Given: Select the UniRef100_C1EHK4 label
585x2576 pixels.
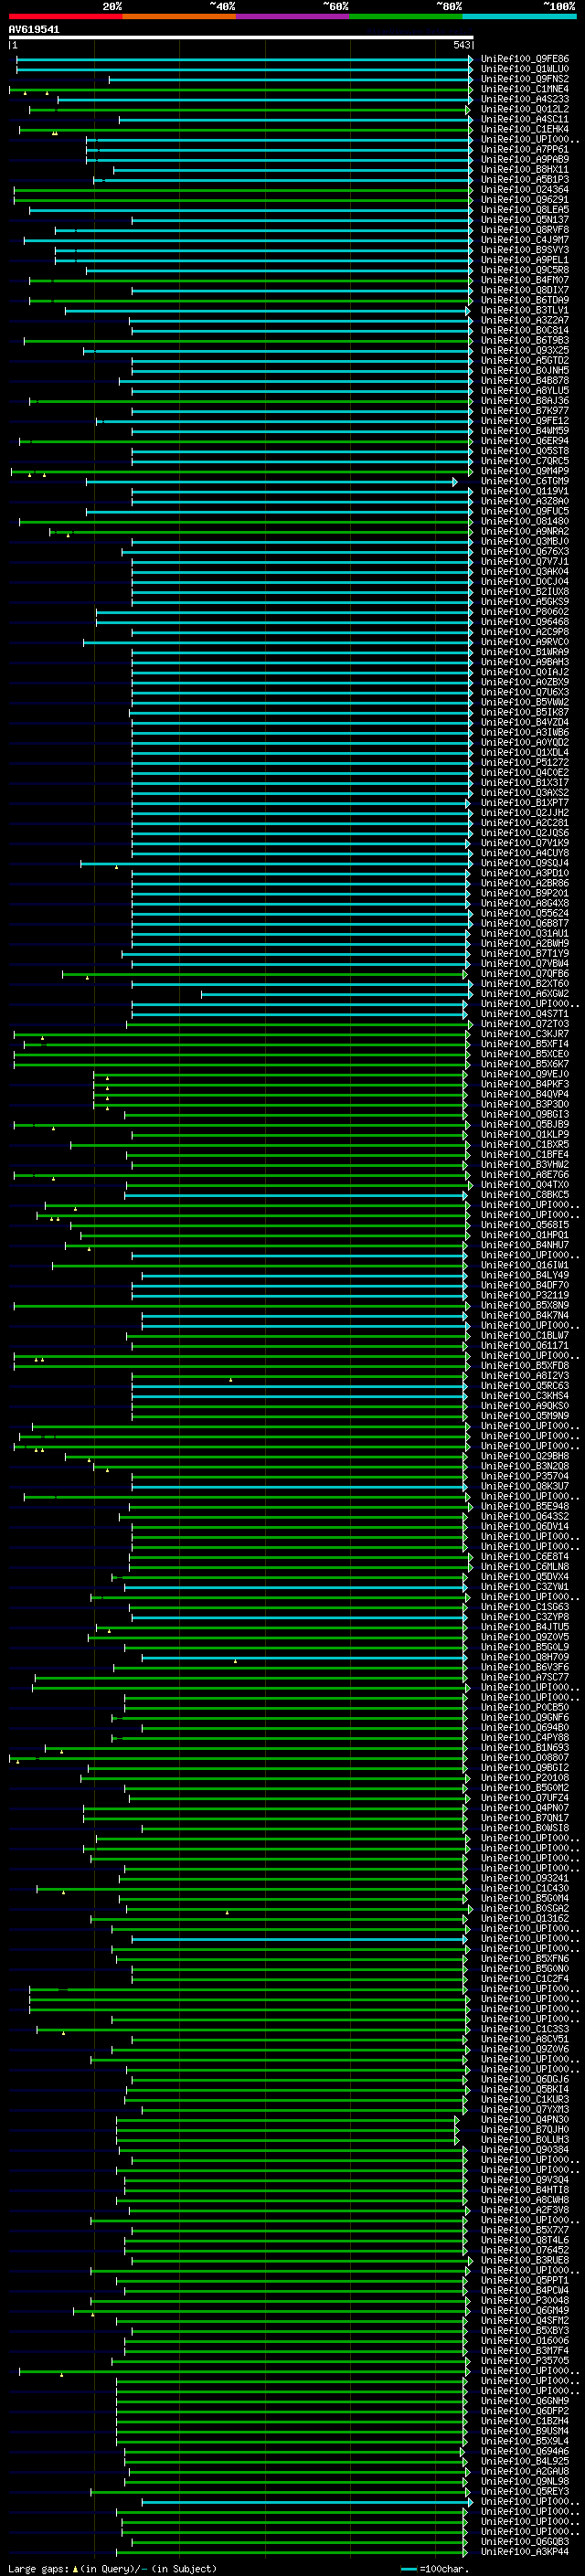Looking at the screenshot, I should click(524, 129).
